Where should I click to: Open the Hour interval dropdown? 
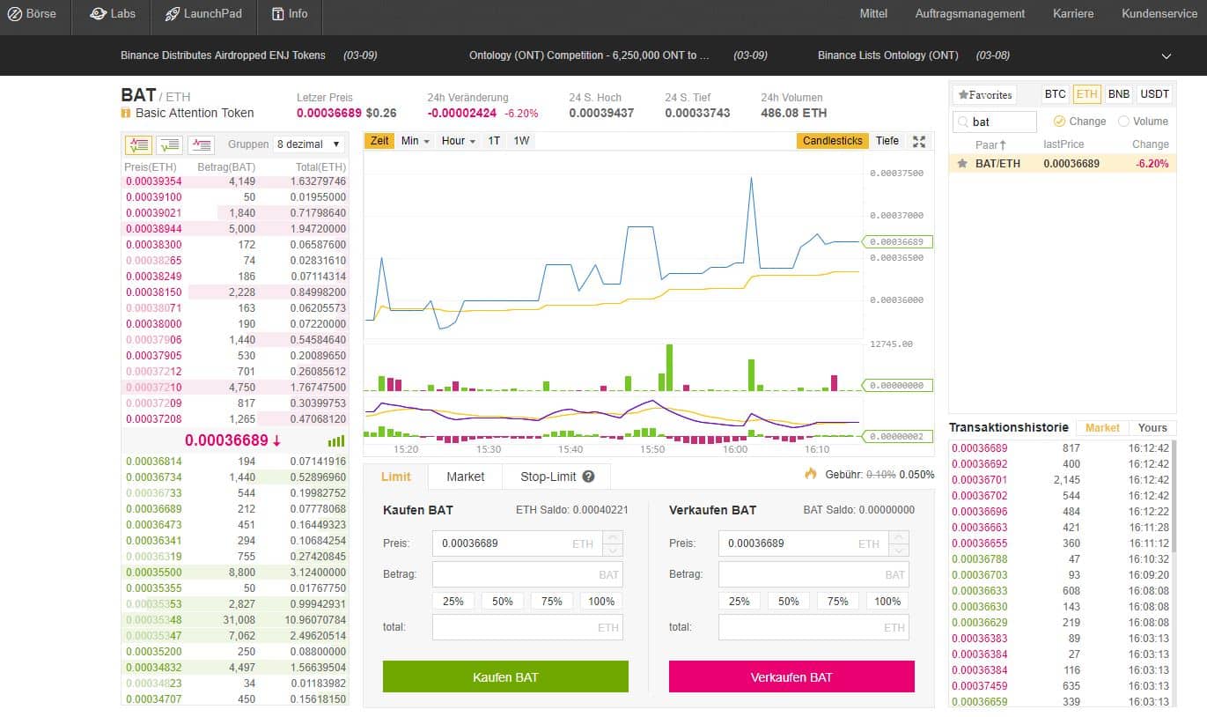pos(458,141)
